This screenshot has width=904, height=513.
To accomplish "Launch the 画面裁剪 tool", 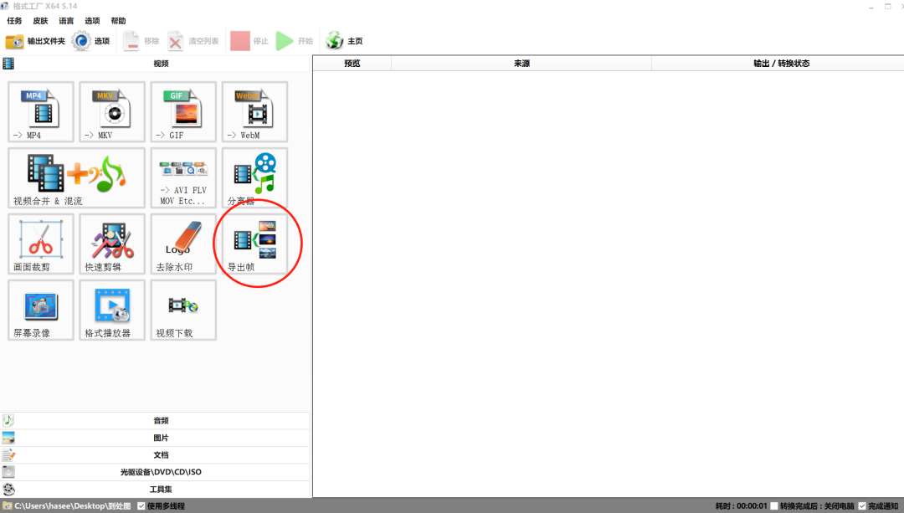I will (41, 244).
